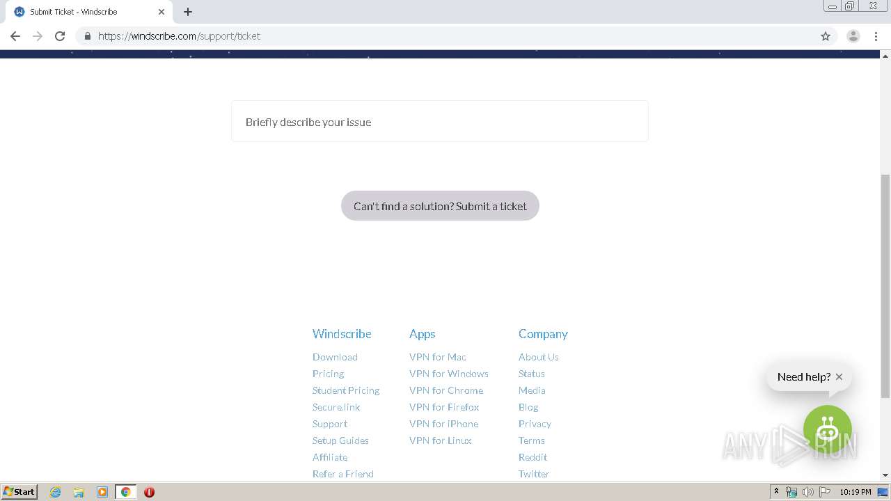Open a new browser tab
Viewport: 891px width, 501px height.
[188, 12]
